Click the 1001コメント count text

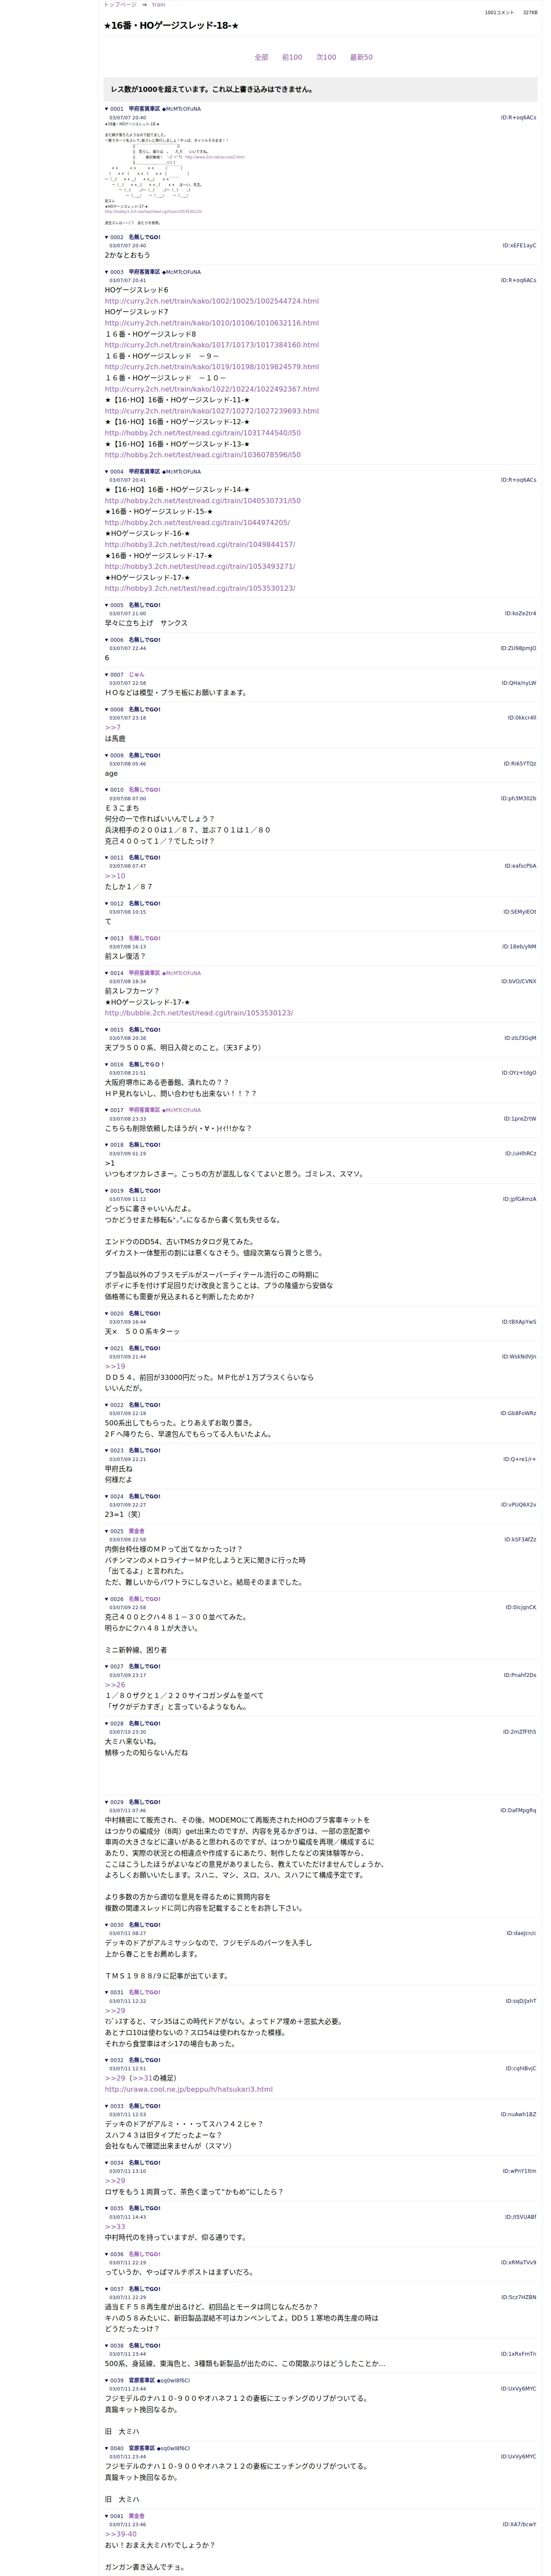499,13
